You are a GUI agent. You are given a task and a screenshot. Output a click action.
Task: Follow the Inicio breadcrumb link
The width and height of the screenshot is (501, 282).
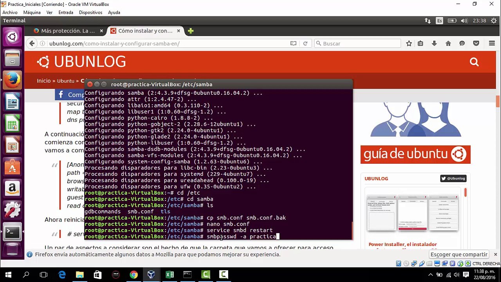[x=43, y=81]
